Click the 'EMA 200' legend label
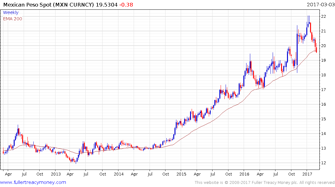 (12, 19)
